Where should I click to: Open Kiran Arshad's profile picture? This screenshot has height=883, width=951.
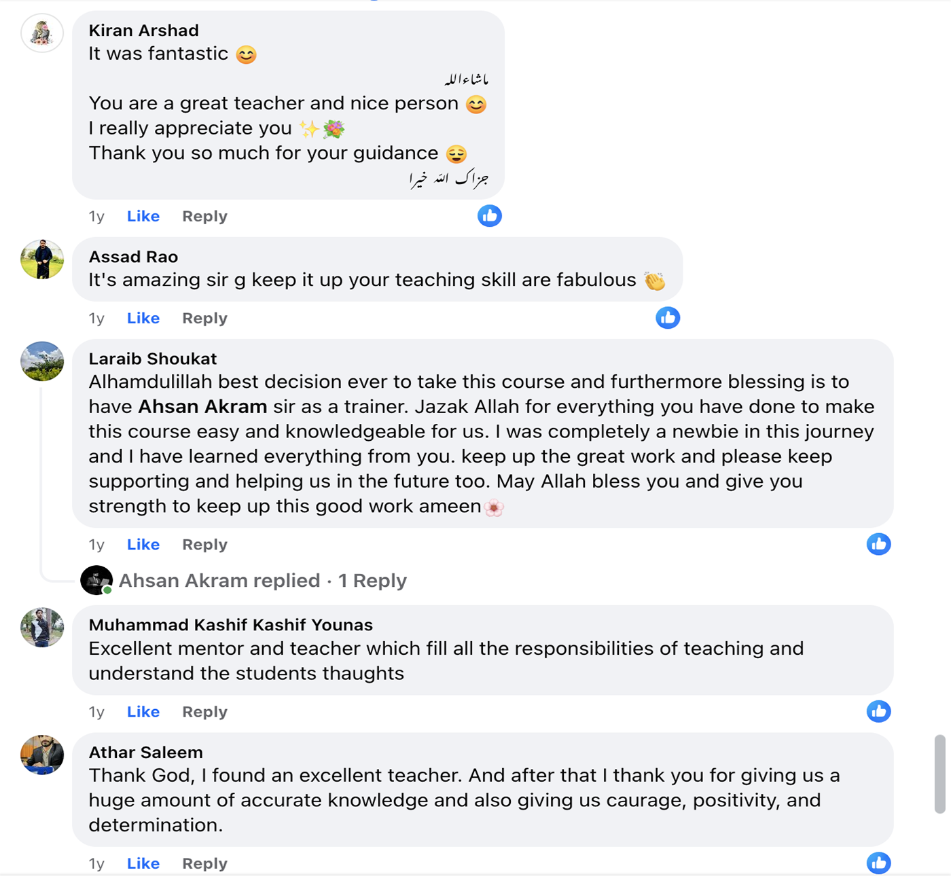click(42, 33)
